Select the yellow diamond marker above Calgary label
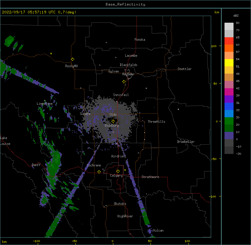The height and width of the screenshot is (245, 251). [118, 171]
